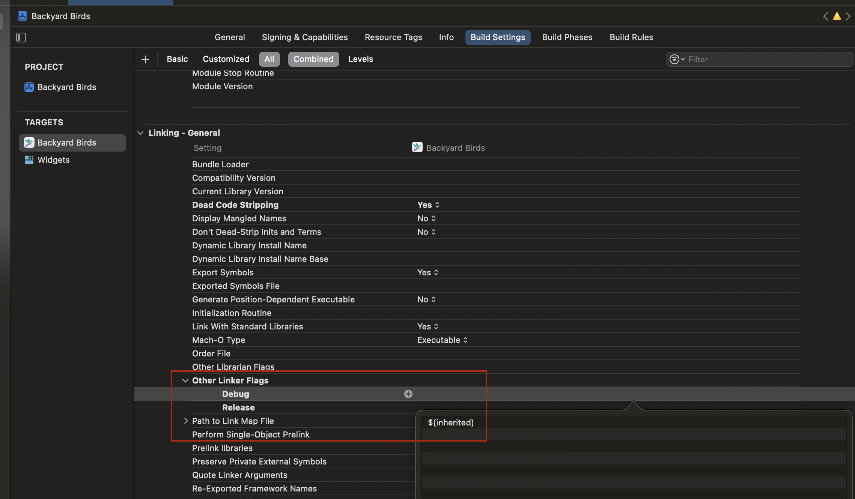Switch to Levels view

coord(361,59)
